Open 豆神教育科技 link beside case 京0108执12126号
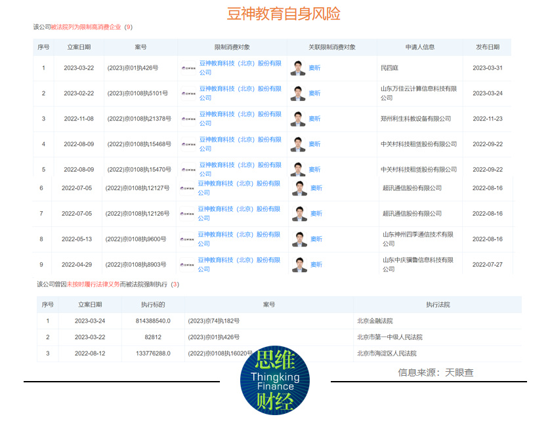Image resolution: width=550 pixels, height=423 pixels. point(239,213)
